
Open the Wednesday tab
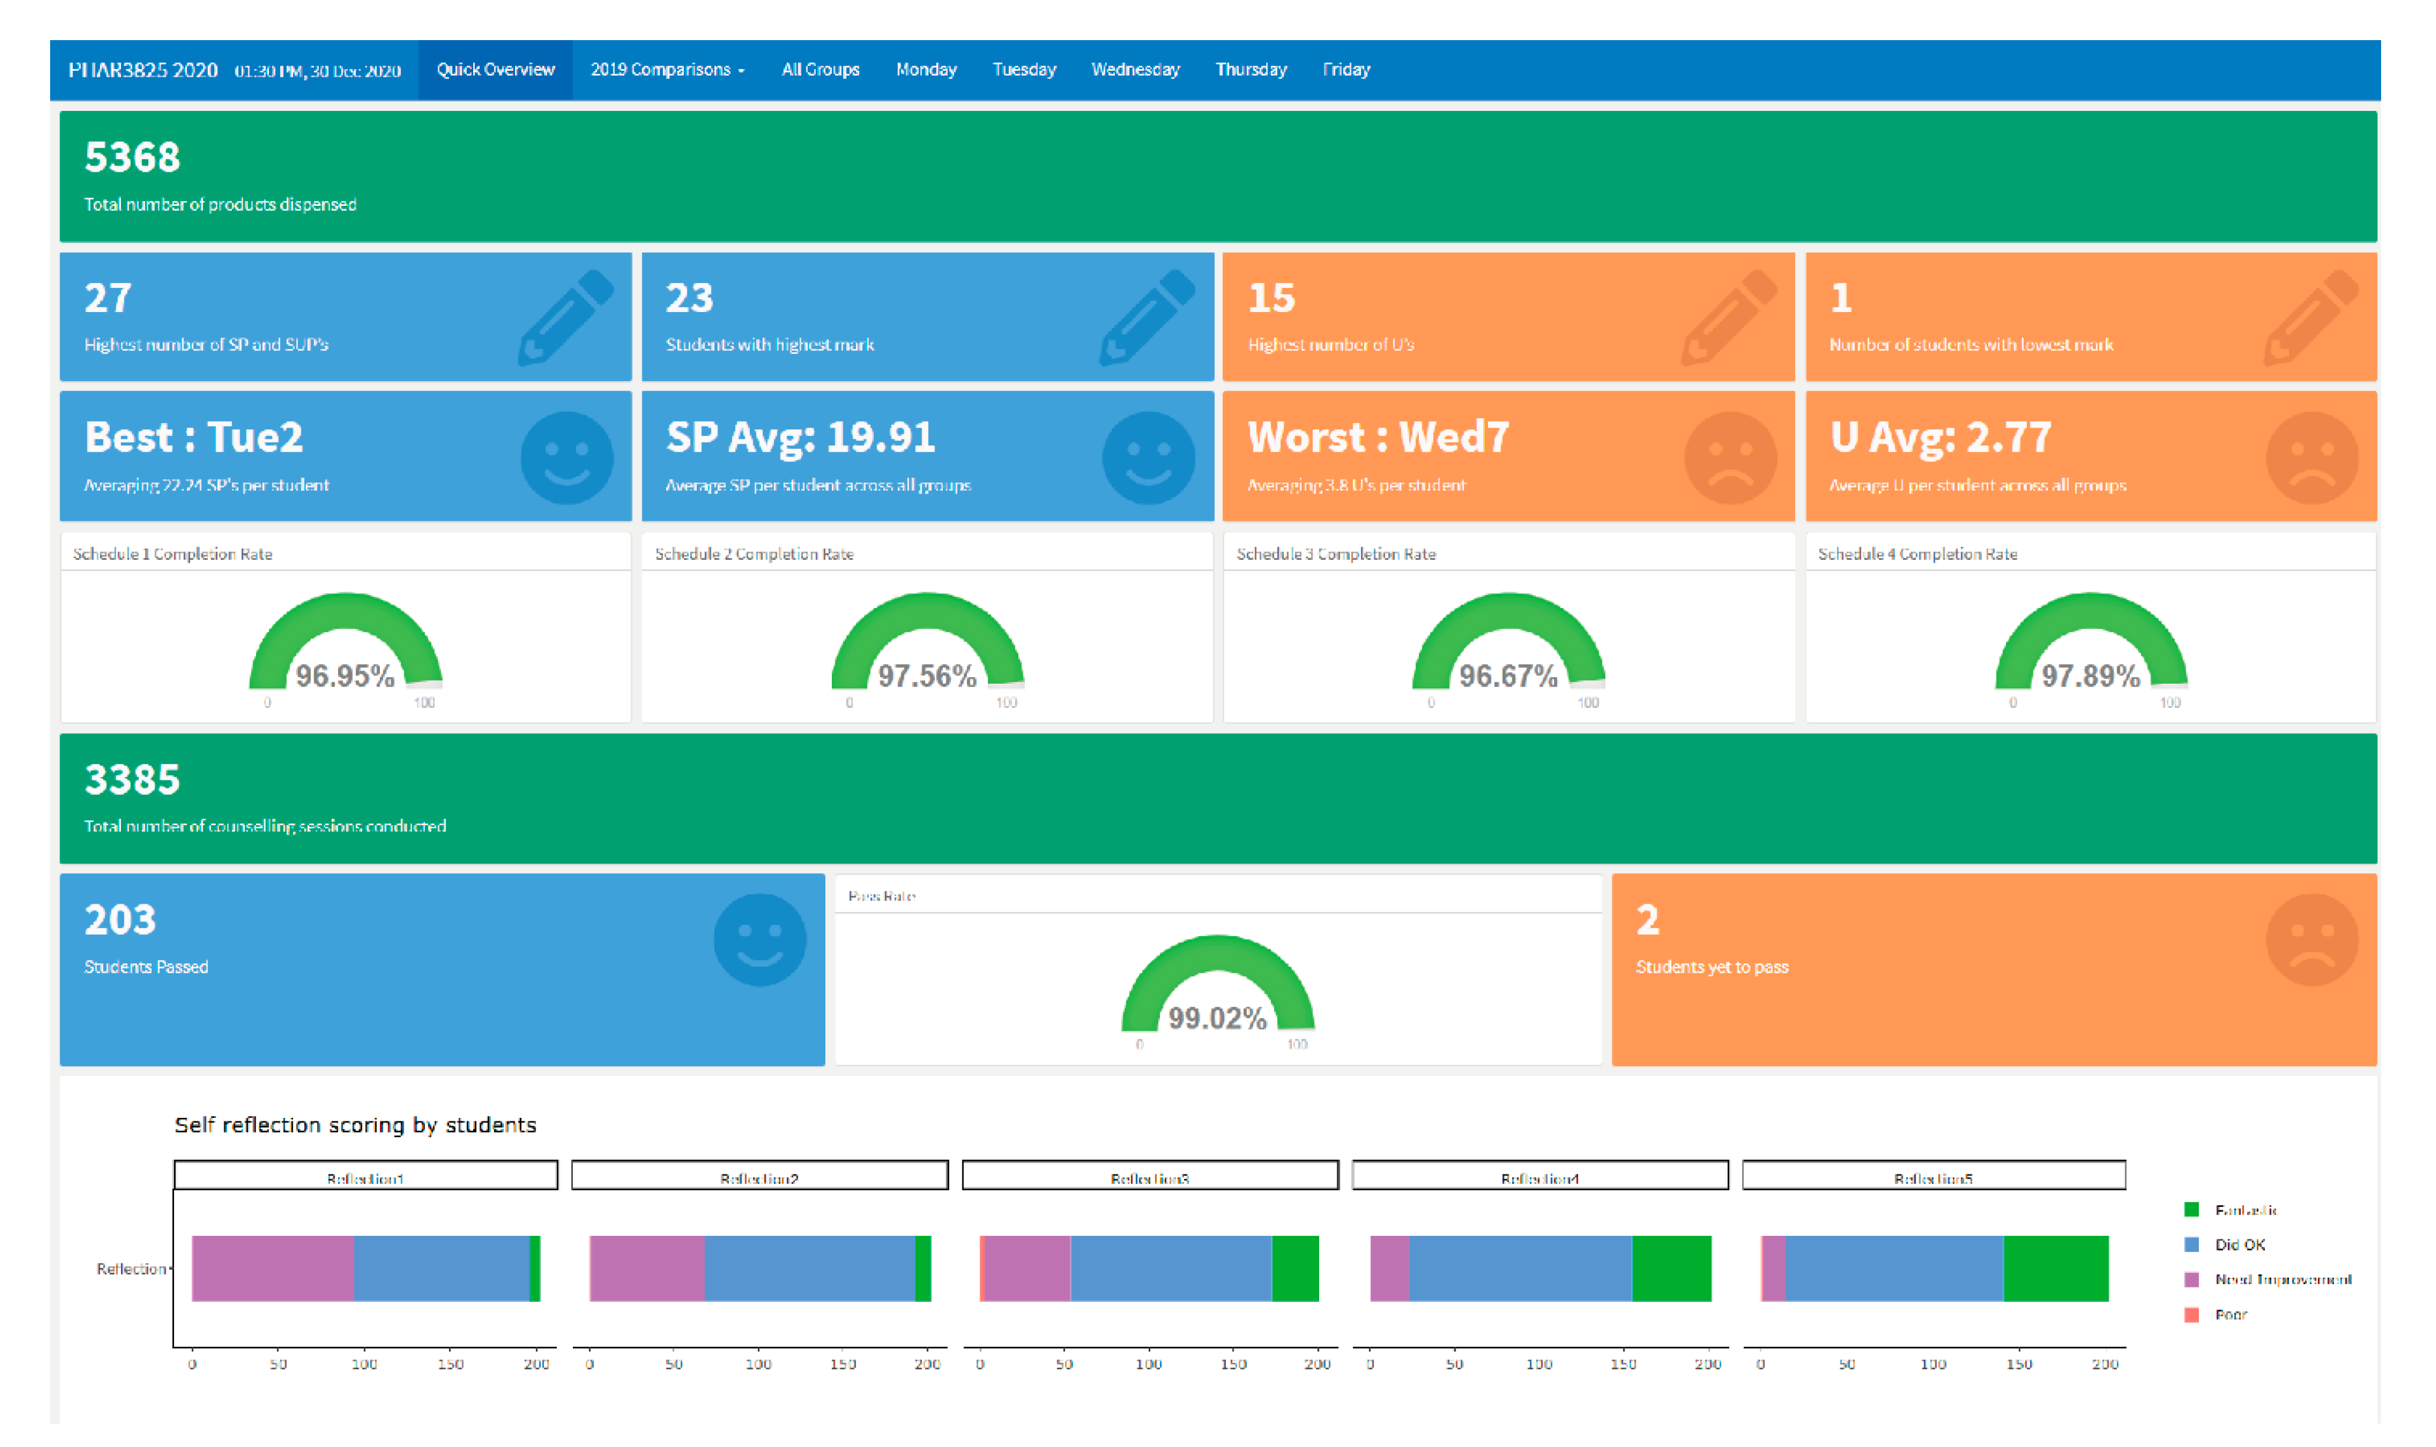coord(1135,69)
